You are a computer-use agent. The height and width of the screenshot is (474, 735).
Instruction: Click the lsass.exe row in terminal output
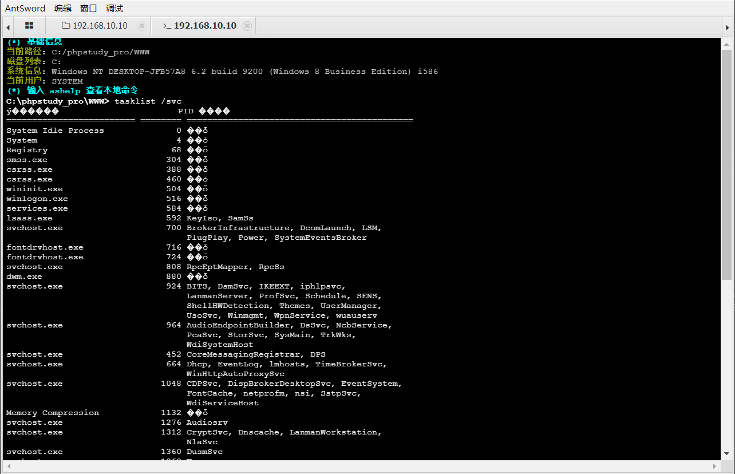coord(29,218)
